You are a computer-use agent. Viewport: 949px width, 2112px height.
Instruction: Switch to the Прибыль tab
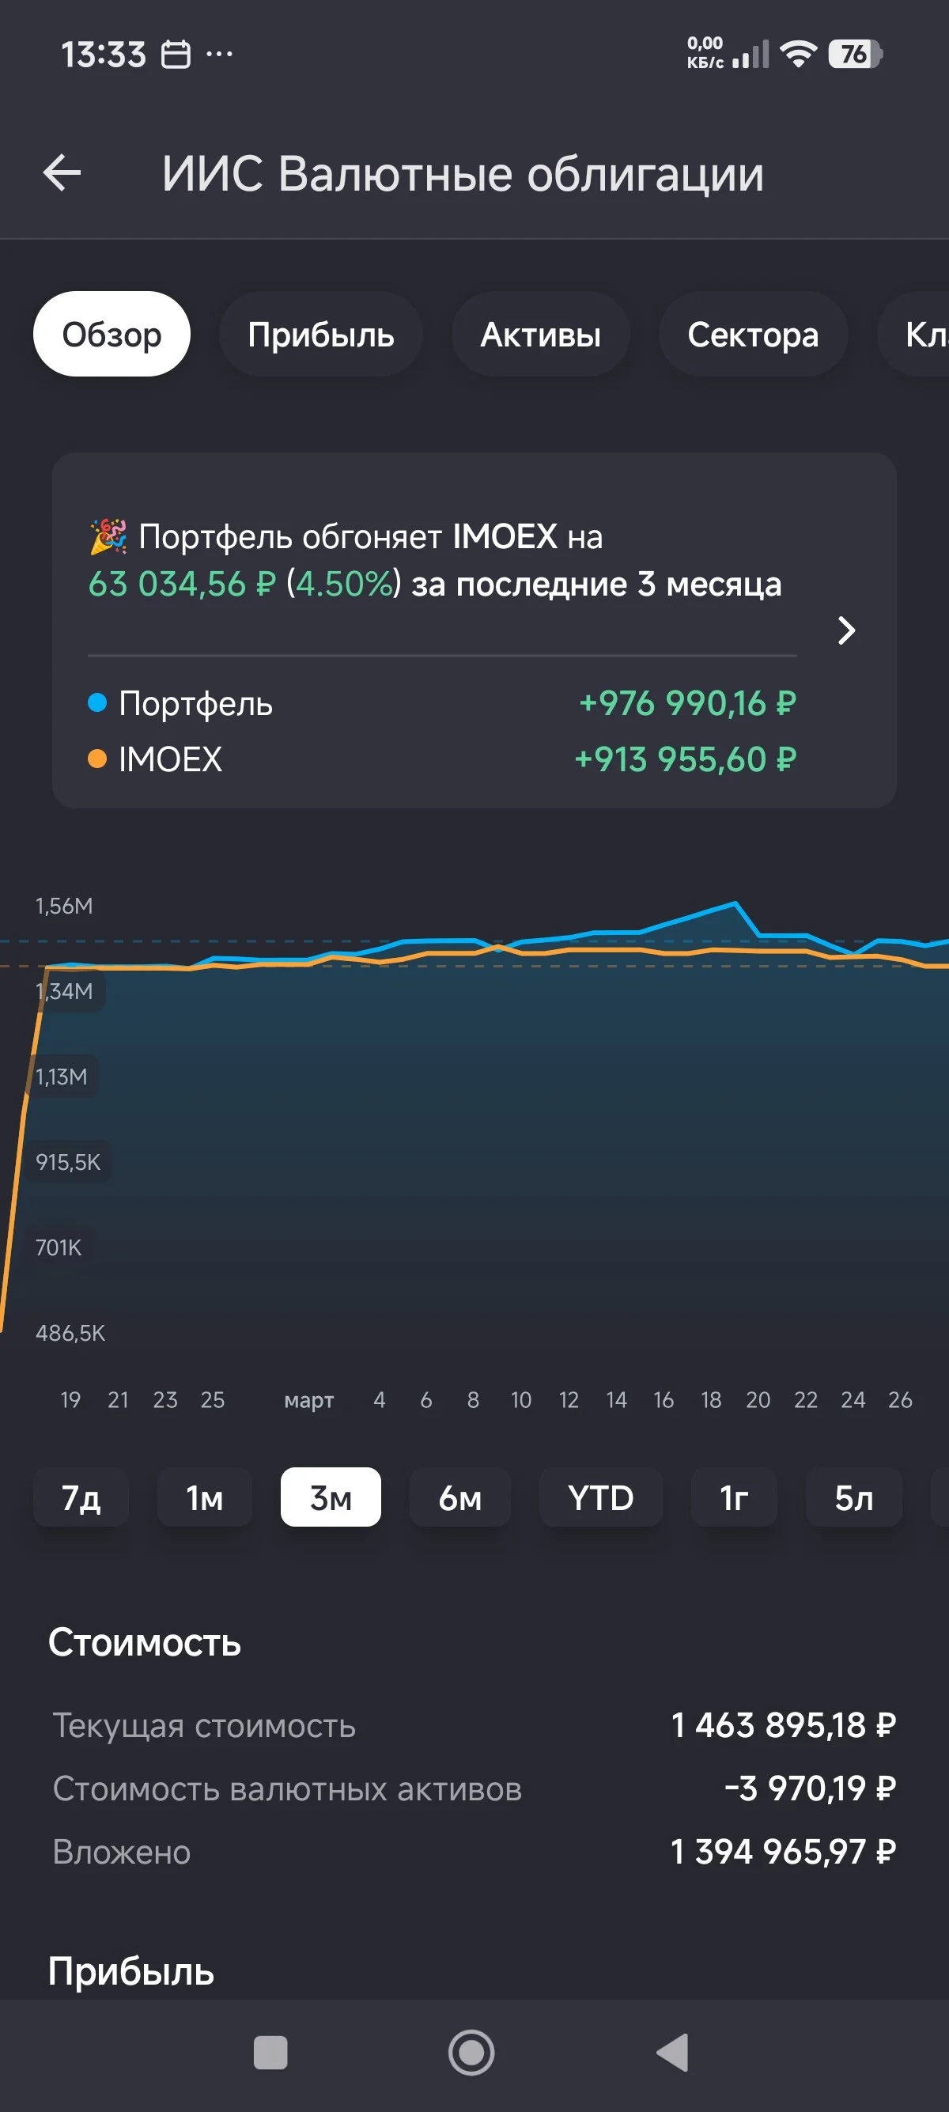pyautogui.click(x=320, y=334)
